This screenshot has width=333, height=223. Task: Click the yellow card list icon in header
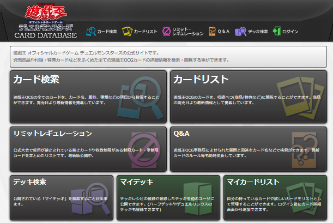tap(127, 32)
